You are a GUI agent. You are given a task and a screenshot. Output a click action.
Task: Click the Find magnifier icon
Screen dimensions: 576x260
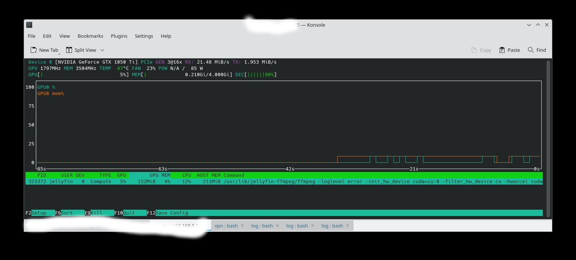coord(531,50)
